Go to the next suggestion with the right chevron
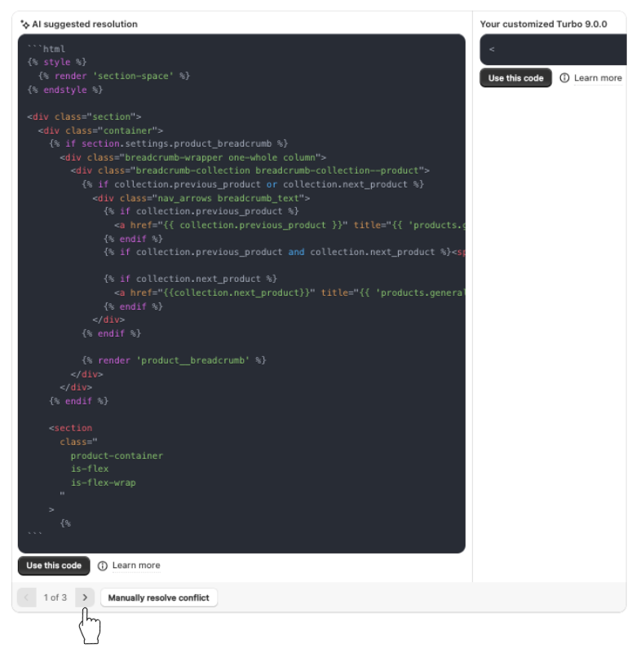 [x=85, y=597]
